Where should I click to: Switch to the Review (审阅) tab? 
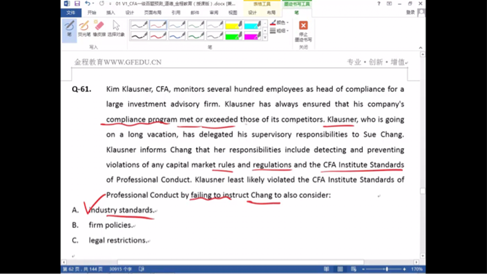(213, 13)
